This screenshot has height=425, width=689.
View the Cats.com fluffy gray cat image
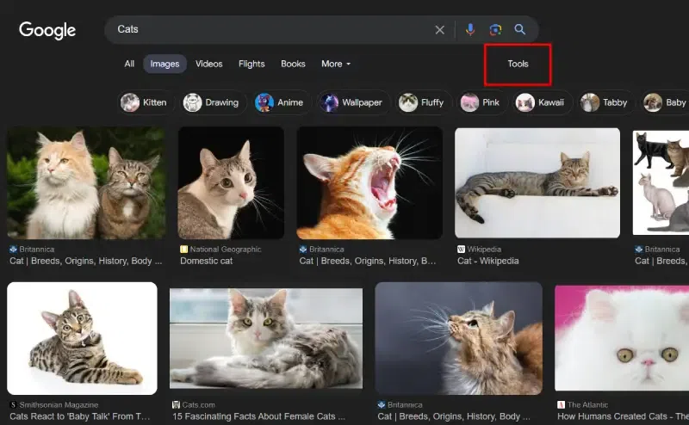[x=266, y=338]
